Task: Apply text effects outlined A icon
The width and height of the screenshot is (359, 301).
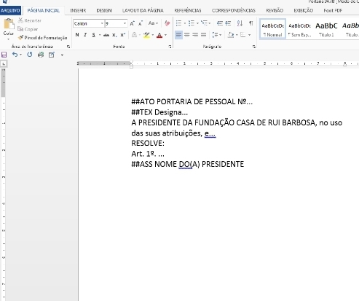Action: [x=134, y=35]
